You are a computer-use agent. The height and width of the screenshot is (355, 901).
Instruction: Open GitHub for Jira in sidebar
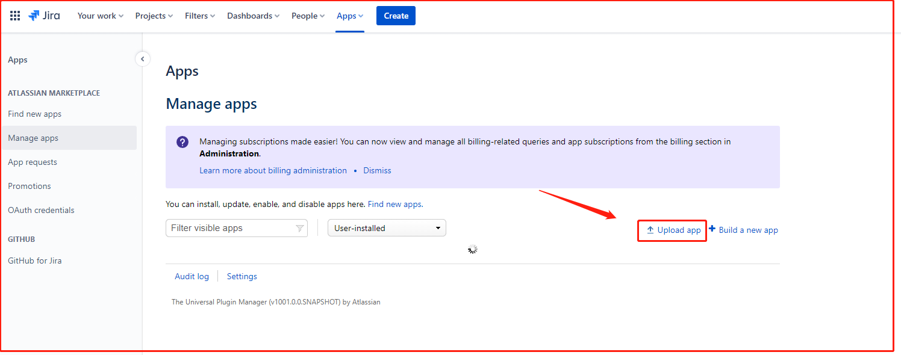click(x=35, y=261)
